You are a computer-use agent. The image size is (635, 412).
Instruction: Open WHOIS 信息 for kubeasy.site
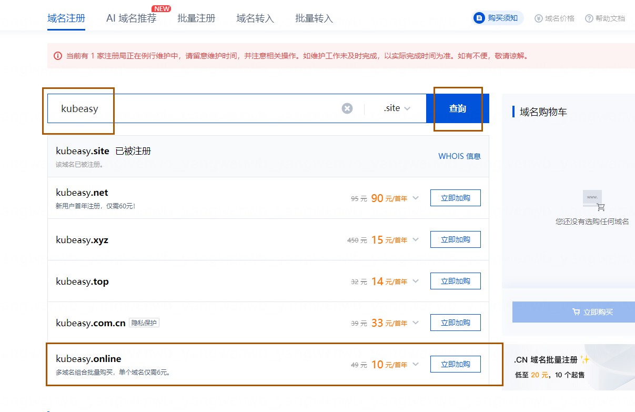(459, 156)
